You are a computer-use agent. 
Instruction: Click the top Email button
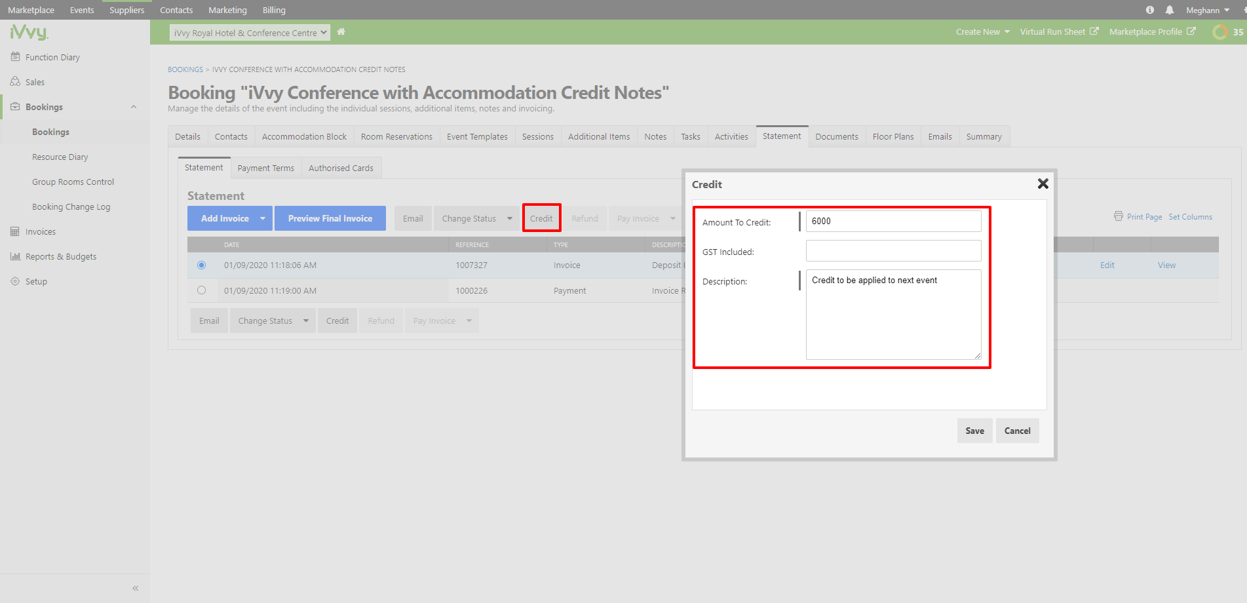click(x=413, y=218)
